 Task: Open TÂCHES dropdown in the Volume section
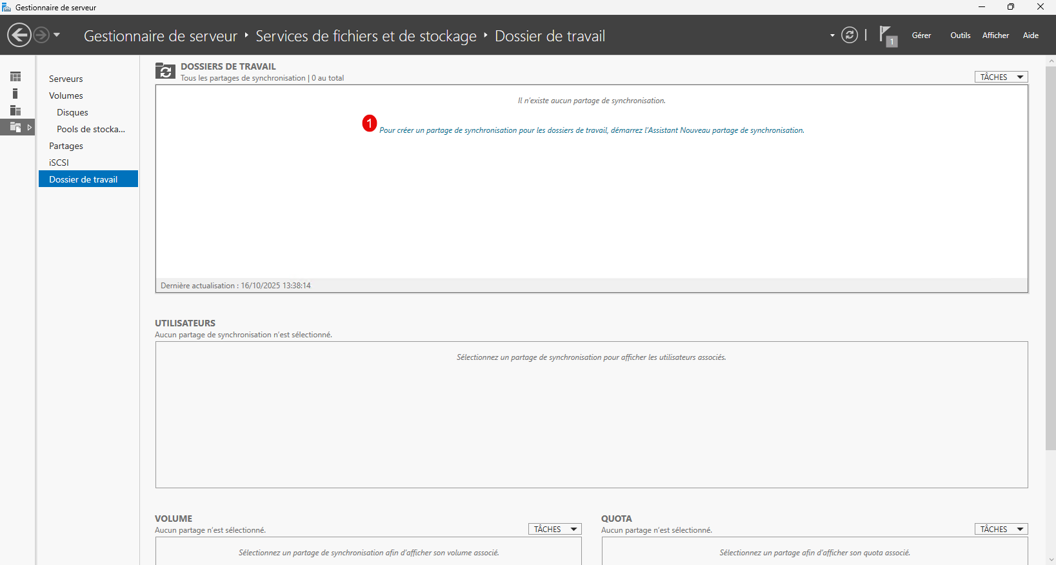[554, 530]
